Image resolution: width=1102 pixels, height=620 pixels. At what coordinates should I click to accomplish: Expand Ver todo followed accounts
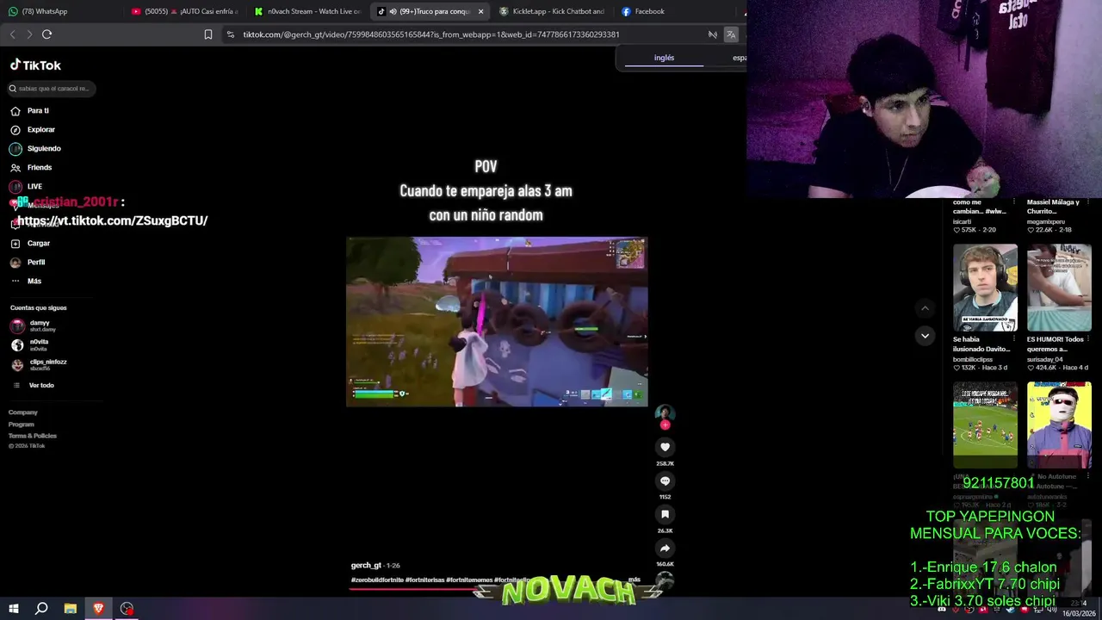[x=40, y=385]
